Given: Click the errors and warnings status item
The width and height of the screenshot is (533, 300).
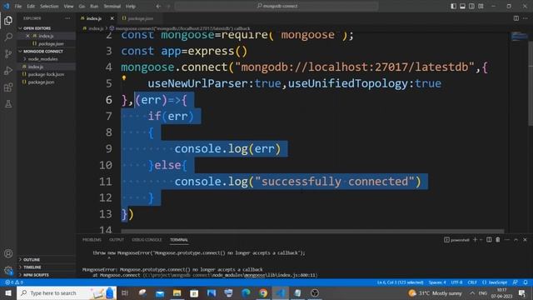Looking at the screenshot, I should point(14,282).
